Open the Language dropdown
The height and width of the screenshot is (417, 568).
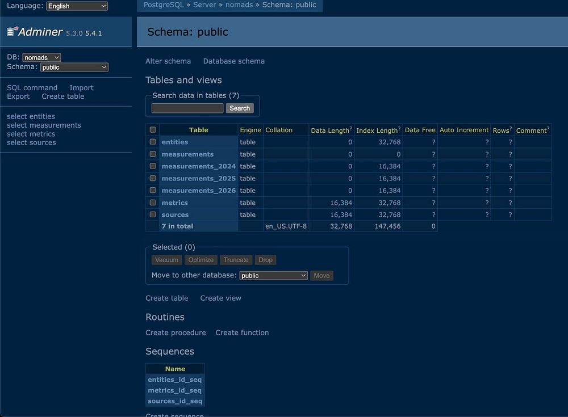(x=77, y=6)
